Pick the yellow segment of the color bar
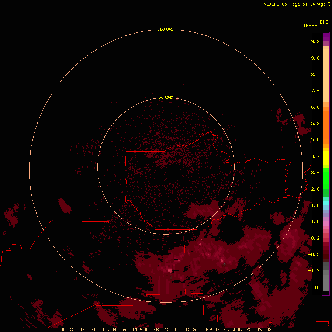 coord(326,158)
